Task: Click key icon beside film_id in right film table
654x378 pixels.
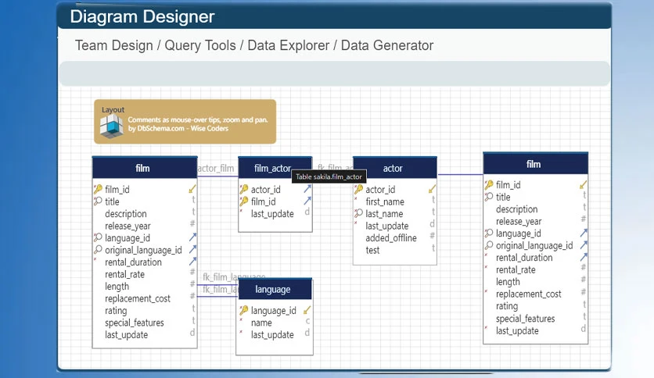Action: [x=489, y=185]
